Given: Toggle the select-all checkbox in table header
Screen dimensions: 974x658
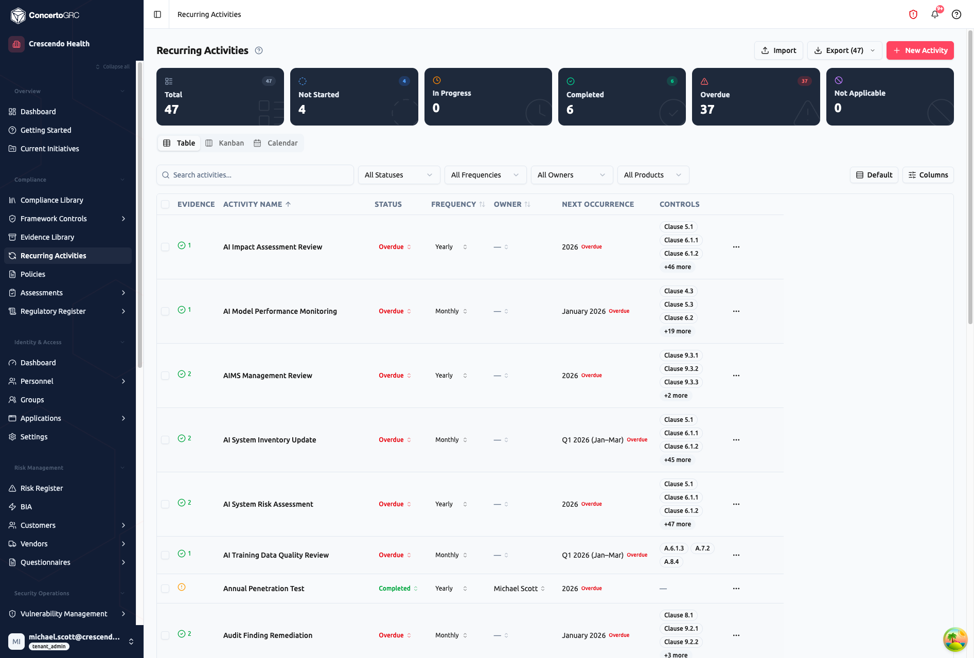Looking at the screenshot, I should point(165,204).
